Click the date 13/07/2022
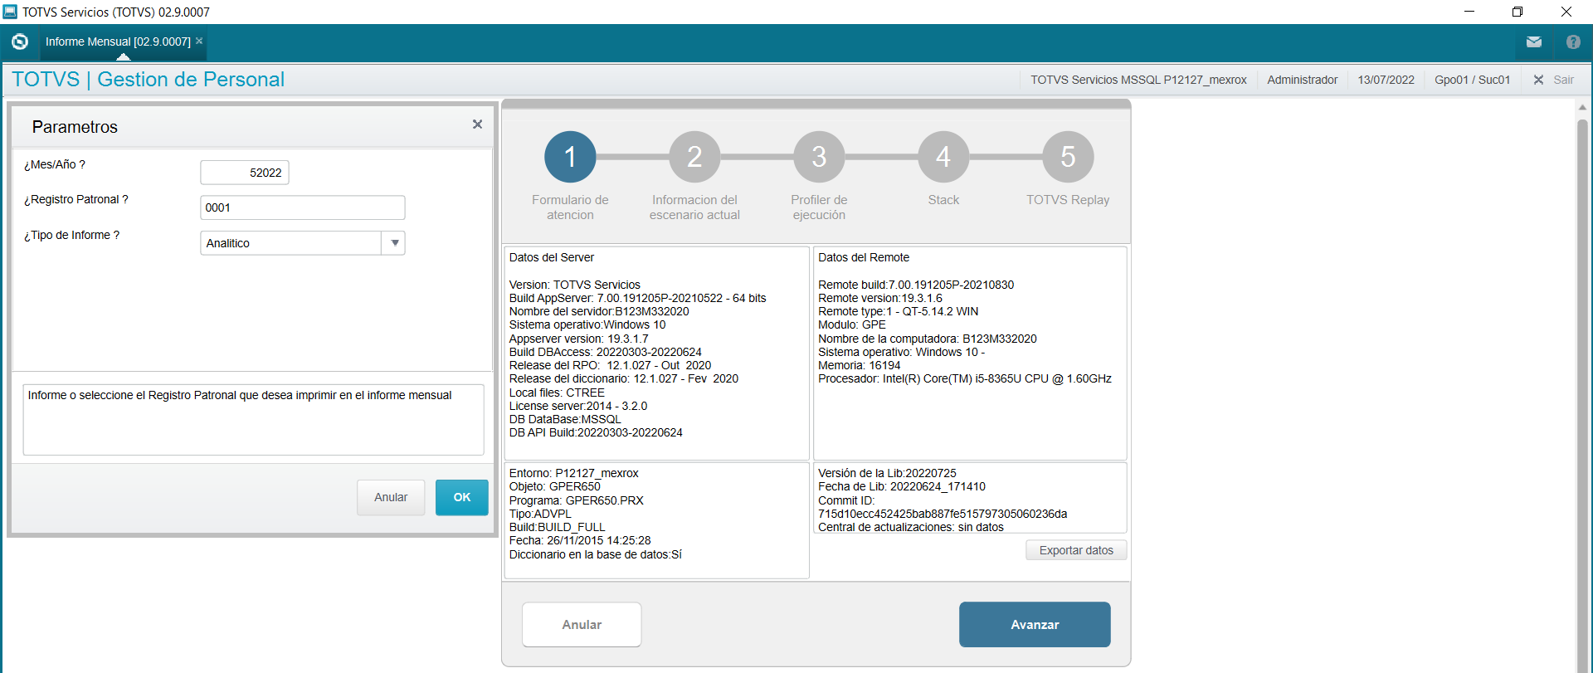The image size is (1593, 673). coord(1386,80)
